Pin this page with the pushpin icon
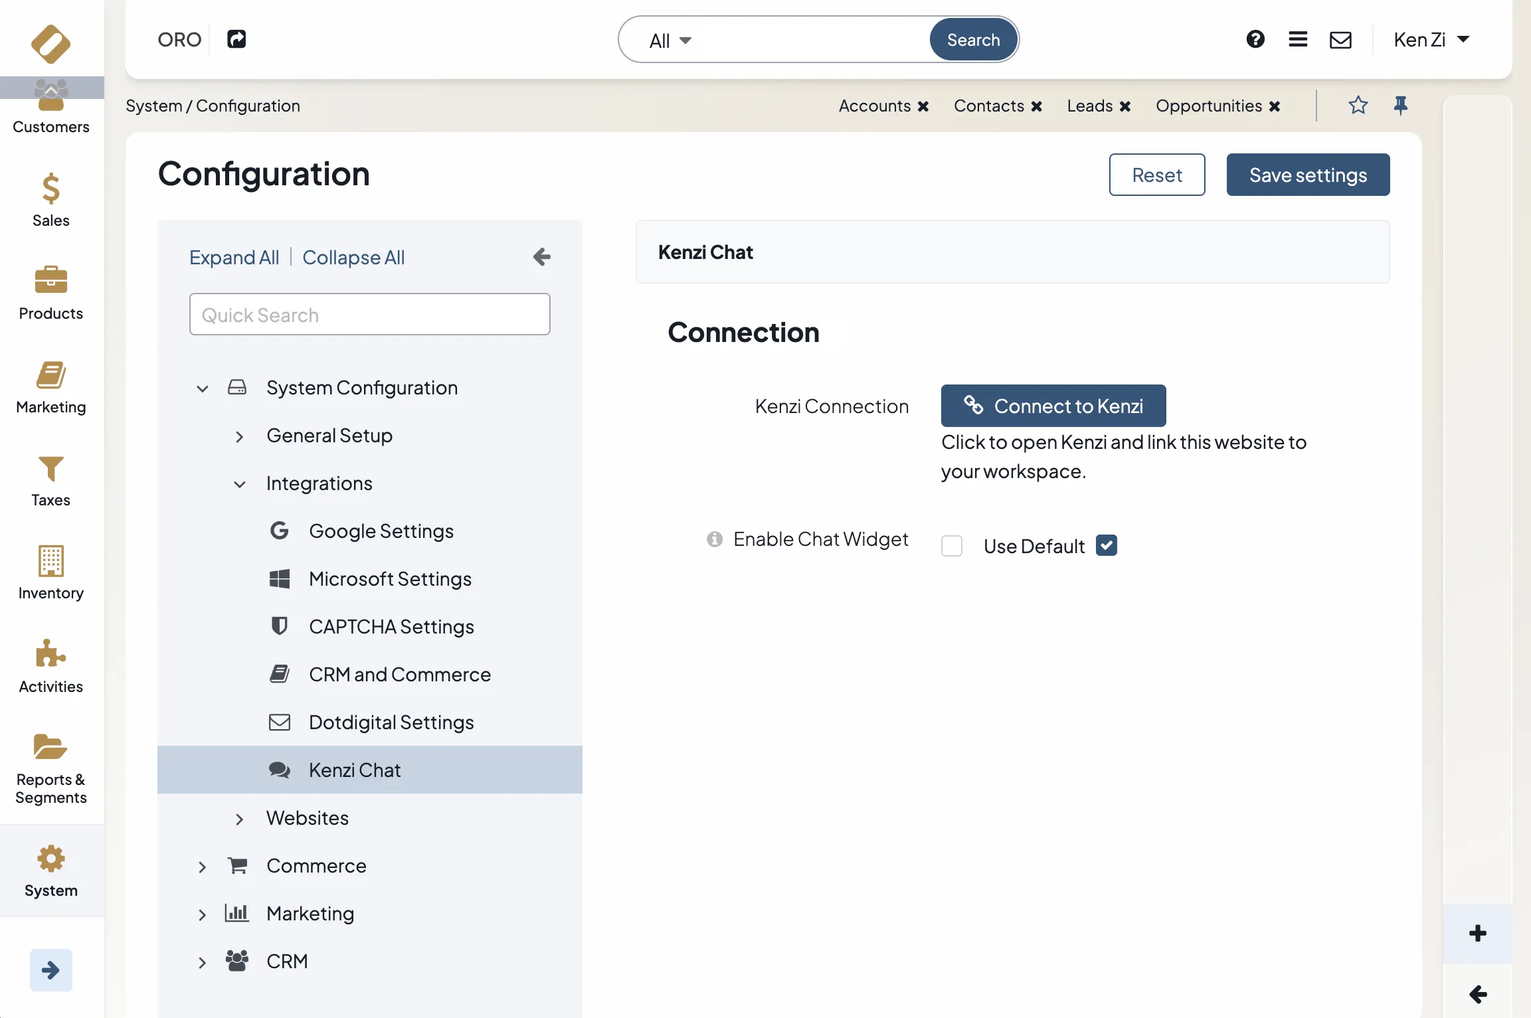This screenshot has height=1018, width=1531. click(x=1400, y=105)
